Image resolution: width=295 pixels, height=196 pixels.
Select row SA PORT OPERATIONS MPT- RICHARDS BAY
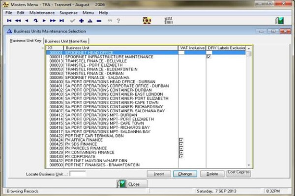146,127
